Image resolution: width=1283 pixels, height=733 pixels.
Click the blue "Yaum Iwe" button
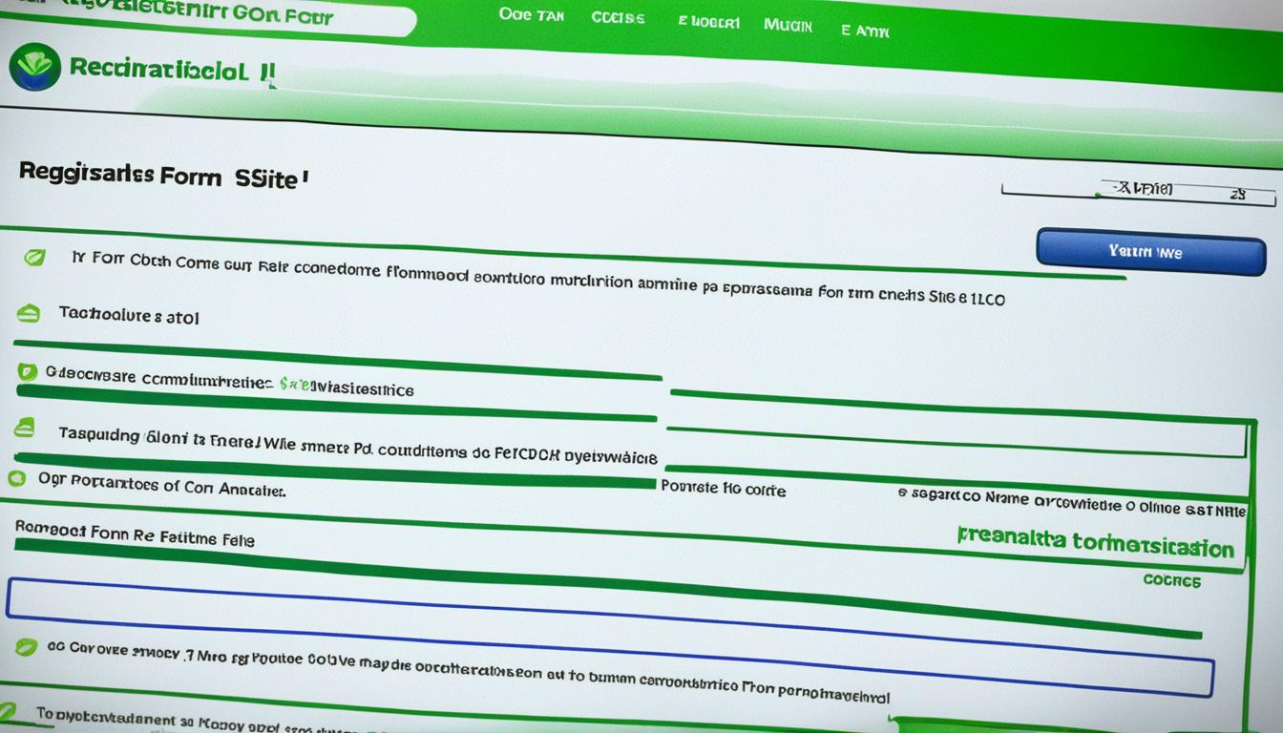1150,252
